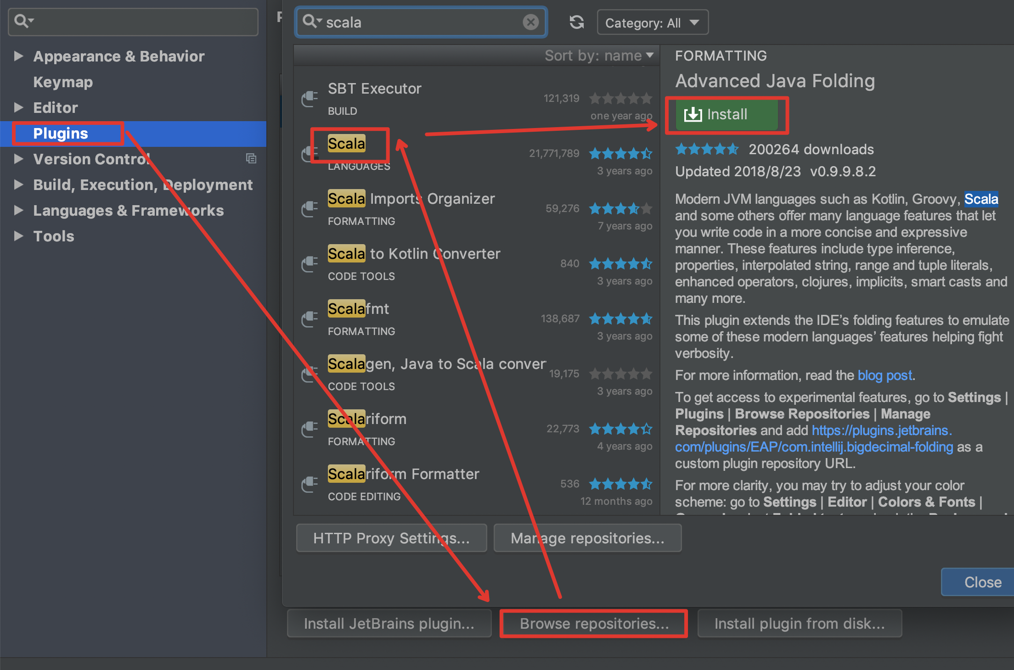
Task: Open the blog post link
Action: coord(884,375)
